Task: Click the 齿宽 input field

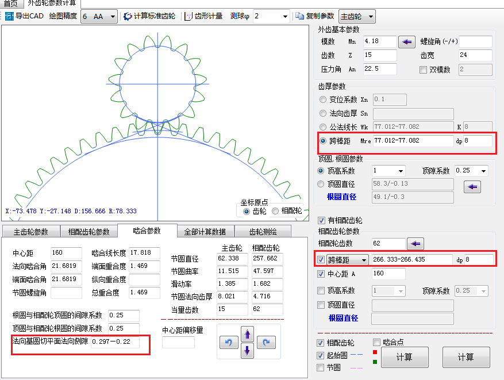Action: point(475,55)
